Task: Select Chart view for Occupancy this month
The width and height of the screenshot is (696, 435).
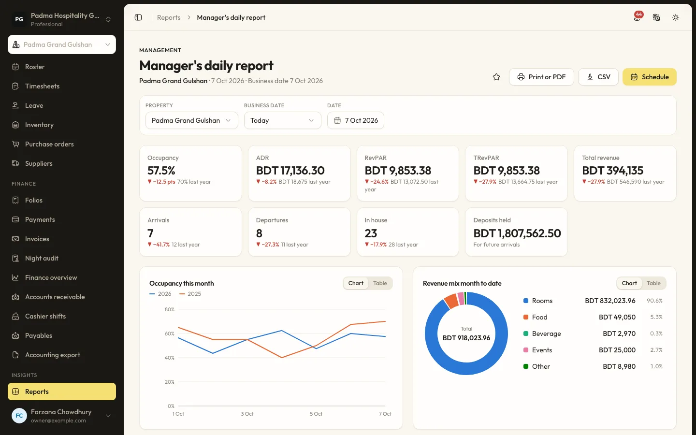Action: (x=356, y=283)
